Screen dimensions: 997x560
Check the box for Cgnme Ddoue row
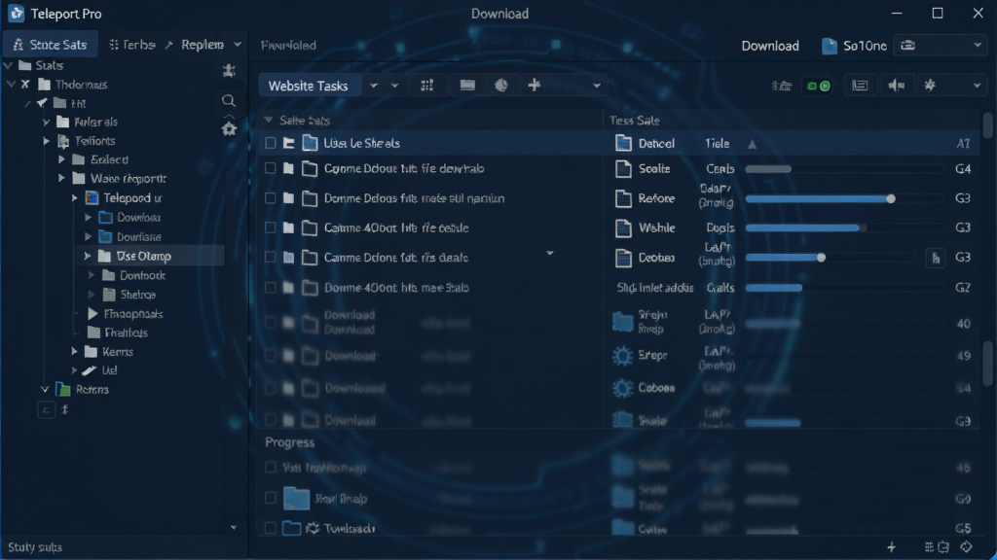coord(271,168)
